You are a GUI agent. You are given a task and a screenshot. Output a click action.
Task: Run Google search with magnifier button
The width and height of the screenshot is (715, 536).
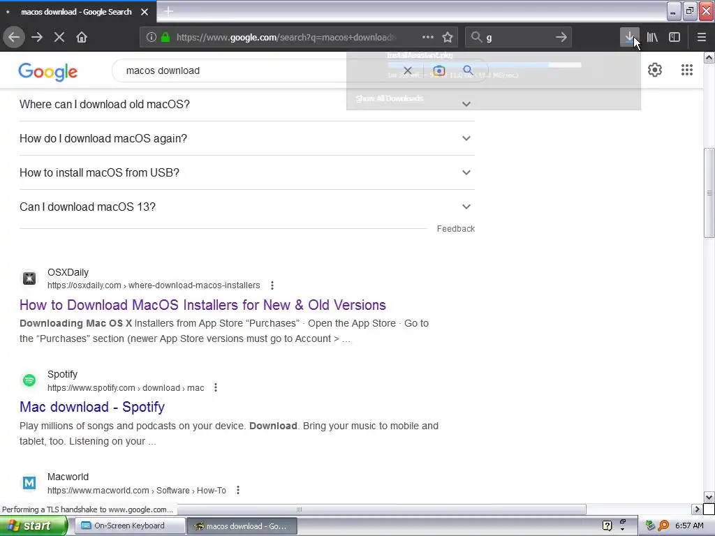(x=468, y=70)
